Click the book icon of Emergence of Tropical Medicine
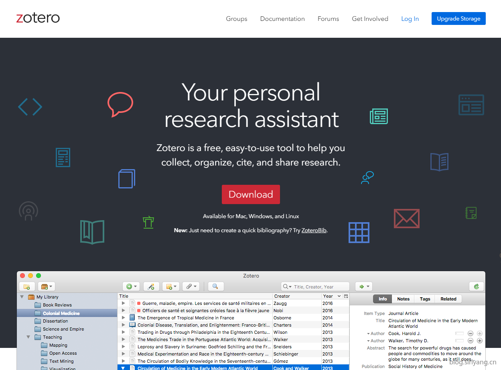 tap(132, 318)
